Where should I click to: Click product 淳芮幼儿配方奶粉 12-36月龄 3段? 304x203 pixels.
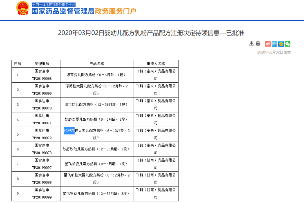[97, 105]
